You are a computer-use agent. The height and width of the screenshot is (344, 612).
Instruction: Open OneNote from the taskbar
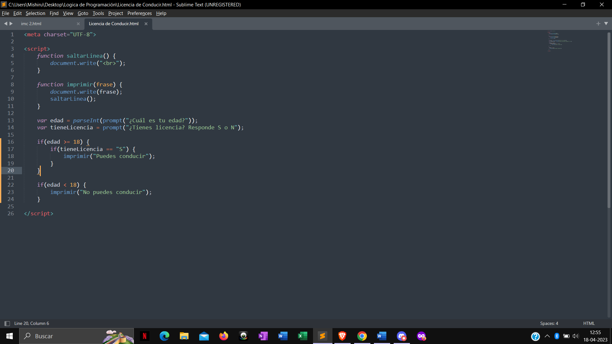[263, 336]
